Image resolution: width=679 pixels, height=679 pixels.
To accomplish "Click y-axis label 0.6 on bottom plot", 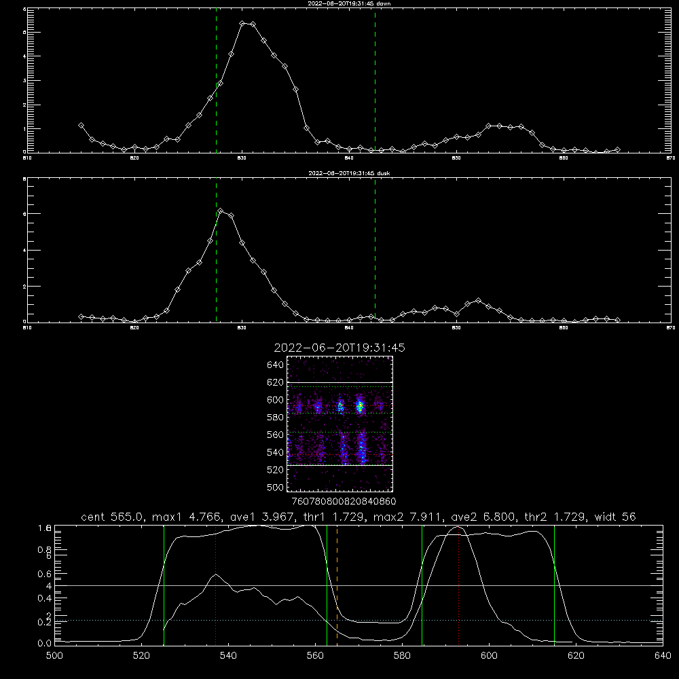I will pyautogui.click(x=45, y=574).
